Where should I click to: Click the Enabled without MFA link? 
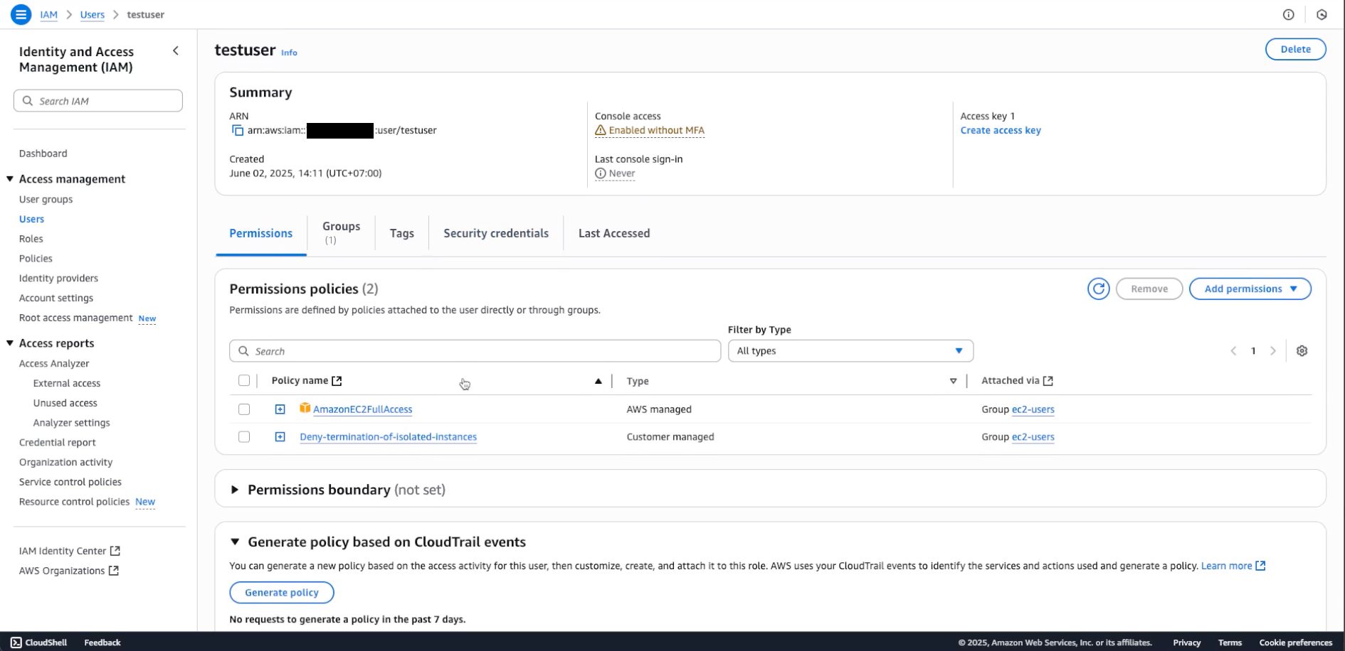[x=656, y=131]
